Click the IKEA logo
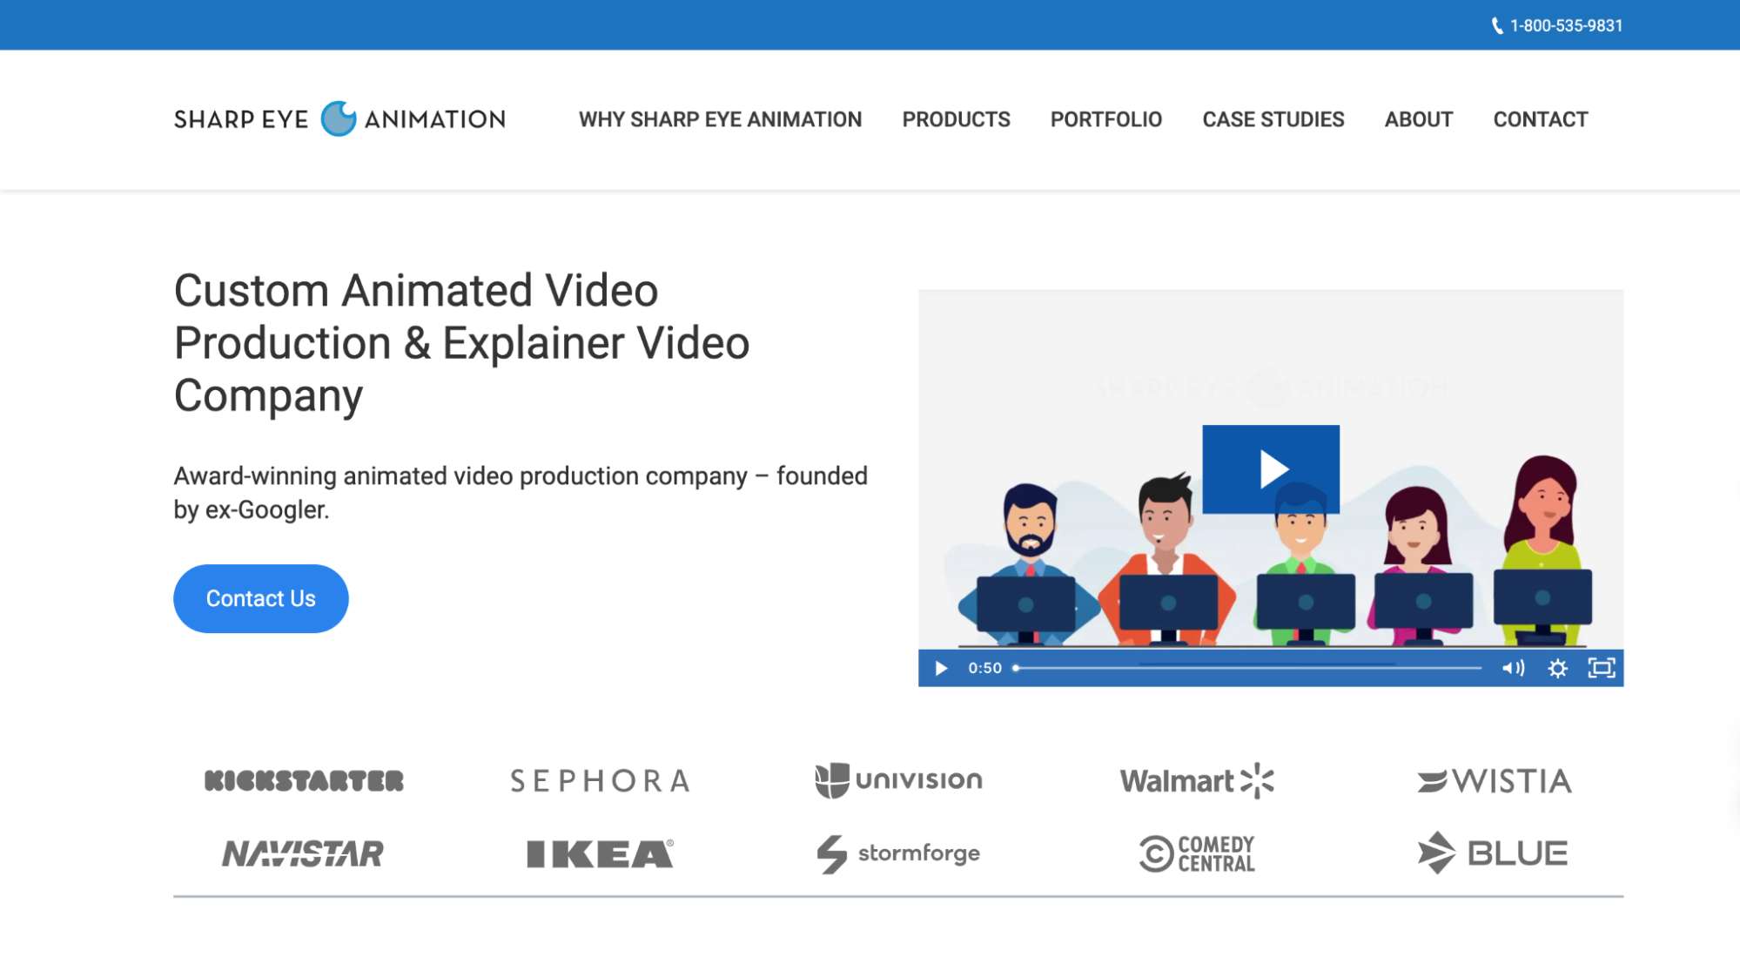The image size is (1740, 964). [x=600, y=853]
